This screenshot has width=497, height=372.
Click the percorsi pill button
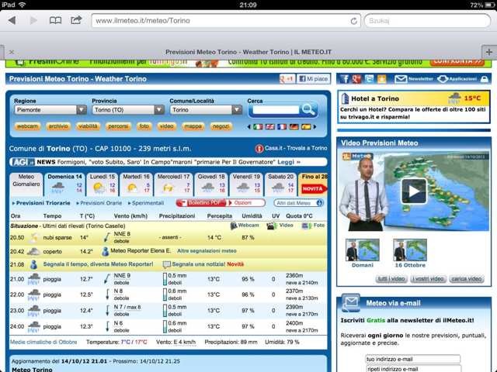tap(118, 126)
